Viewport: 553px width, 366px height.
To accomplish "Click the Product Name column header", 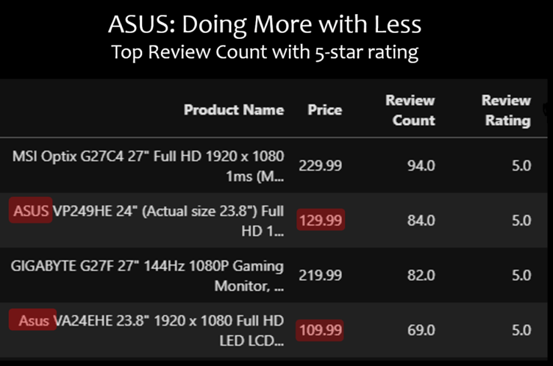I will pos(233,110).
